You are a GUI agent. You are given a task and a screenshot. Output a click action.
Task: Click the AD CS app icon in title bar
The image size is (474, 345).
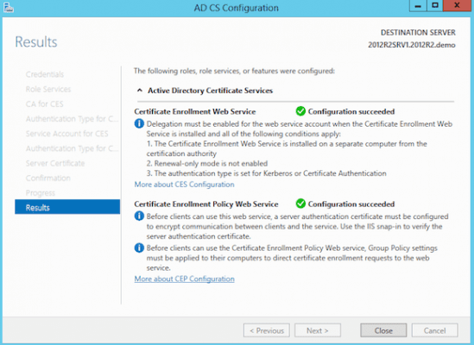click(9, 8)
